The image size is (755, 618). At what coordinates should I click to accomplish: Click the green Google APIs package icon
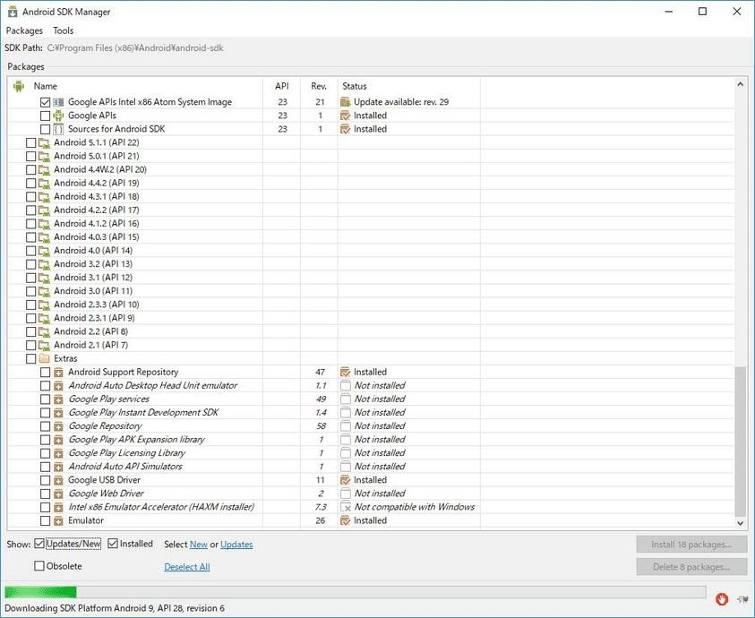click(x=58, y=116)
